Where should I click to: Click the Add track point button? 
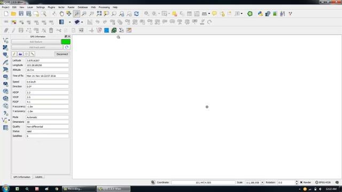pyautogui.click(x=37, y=47)
